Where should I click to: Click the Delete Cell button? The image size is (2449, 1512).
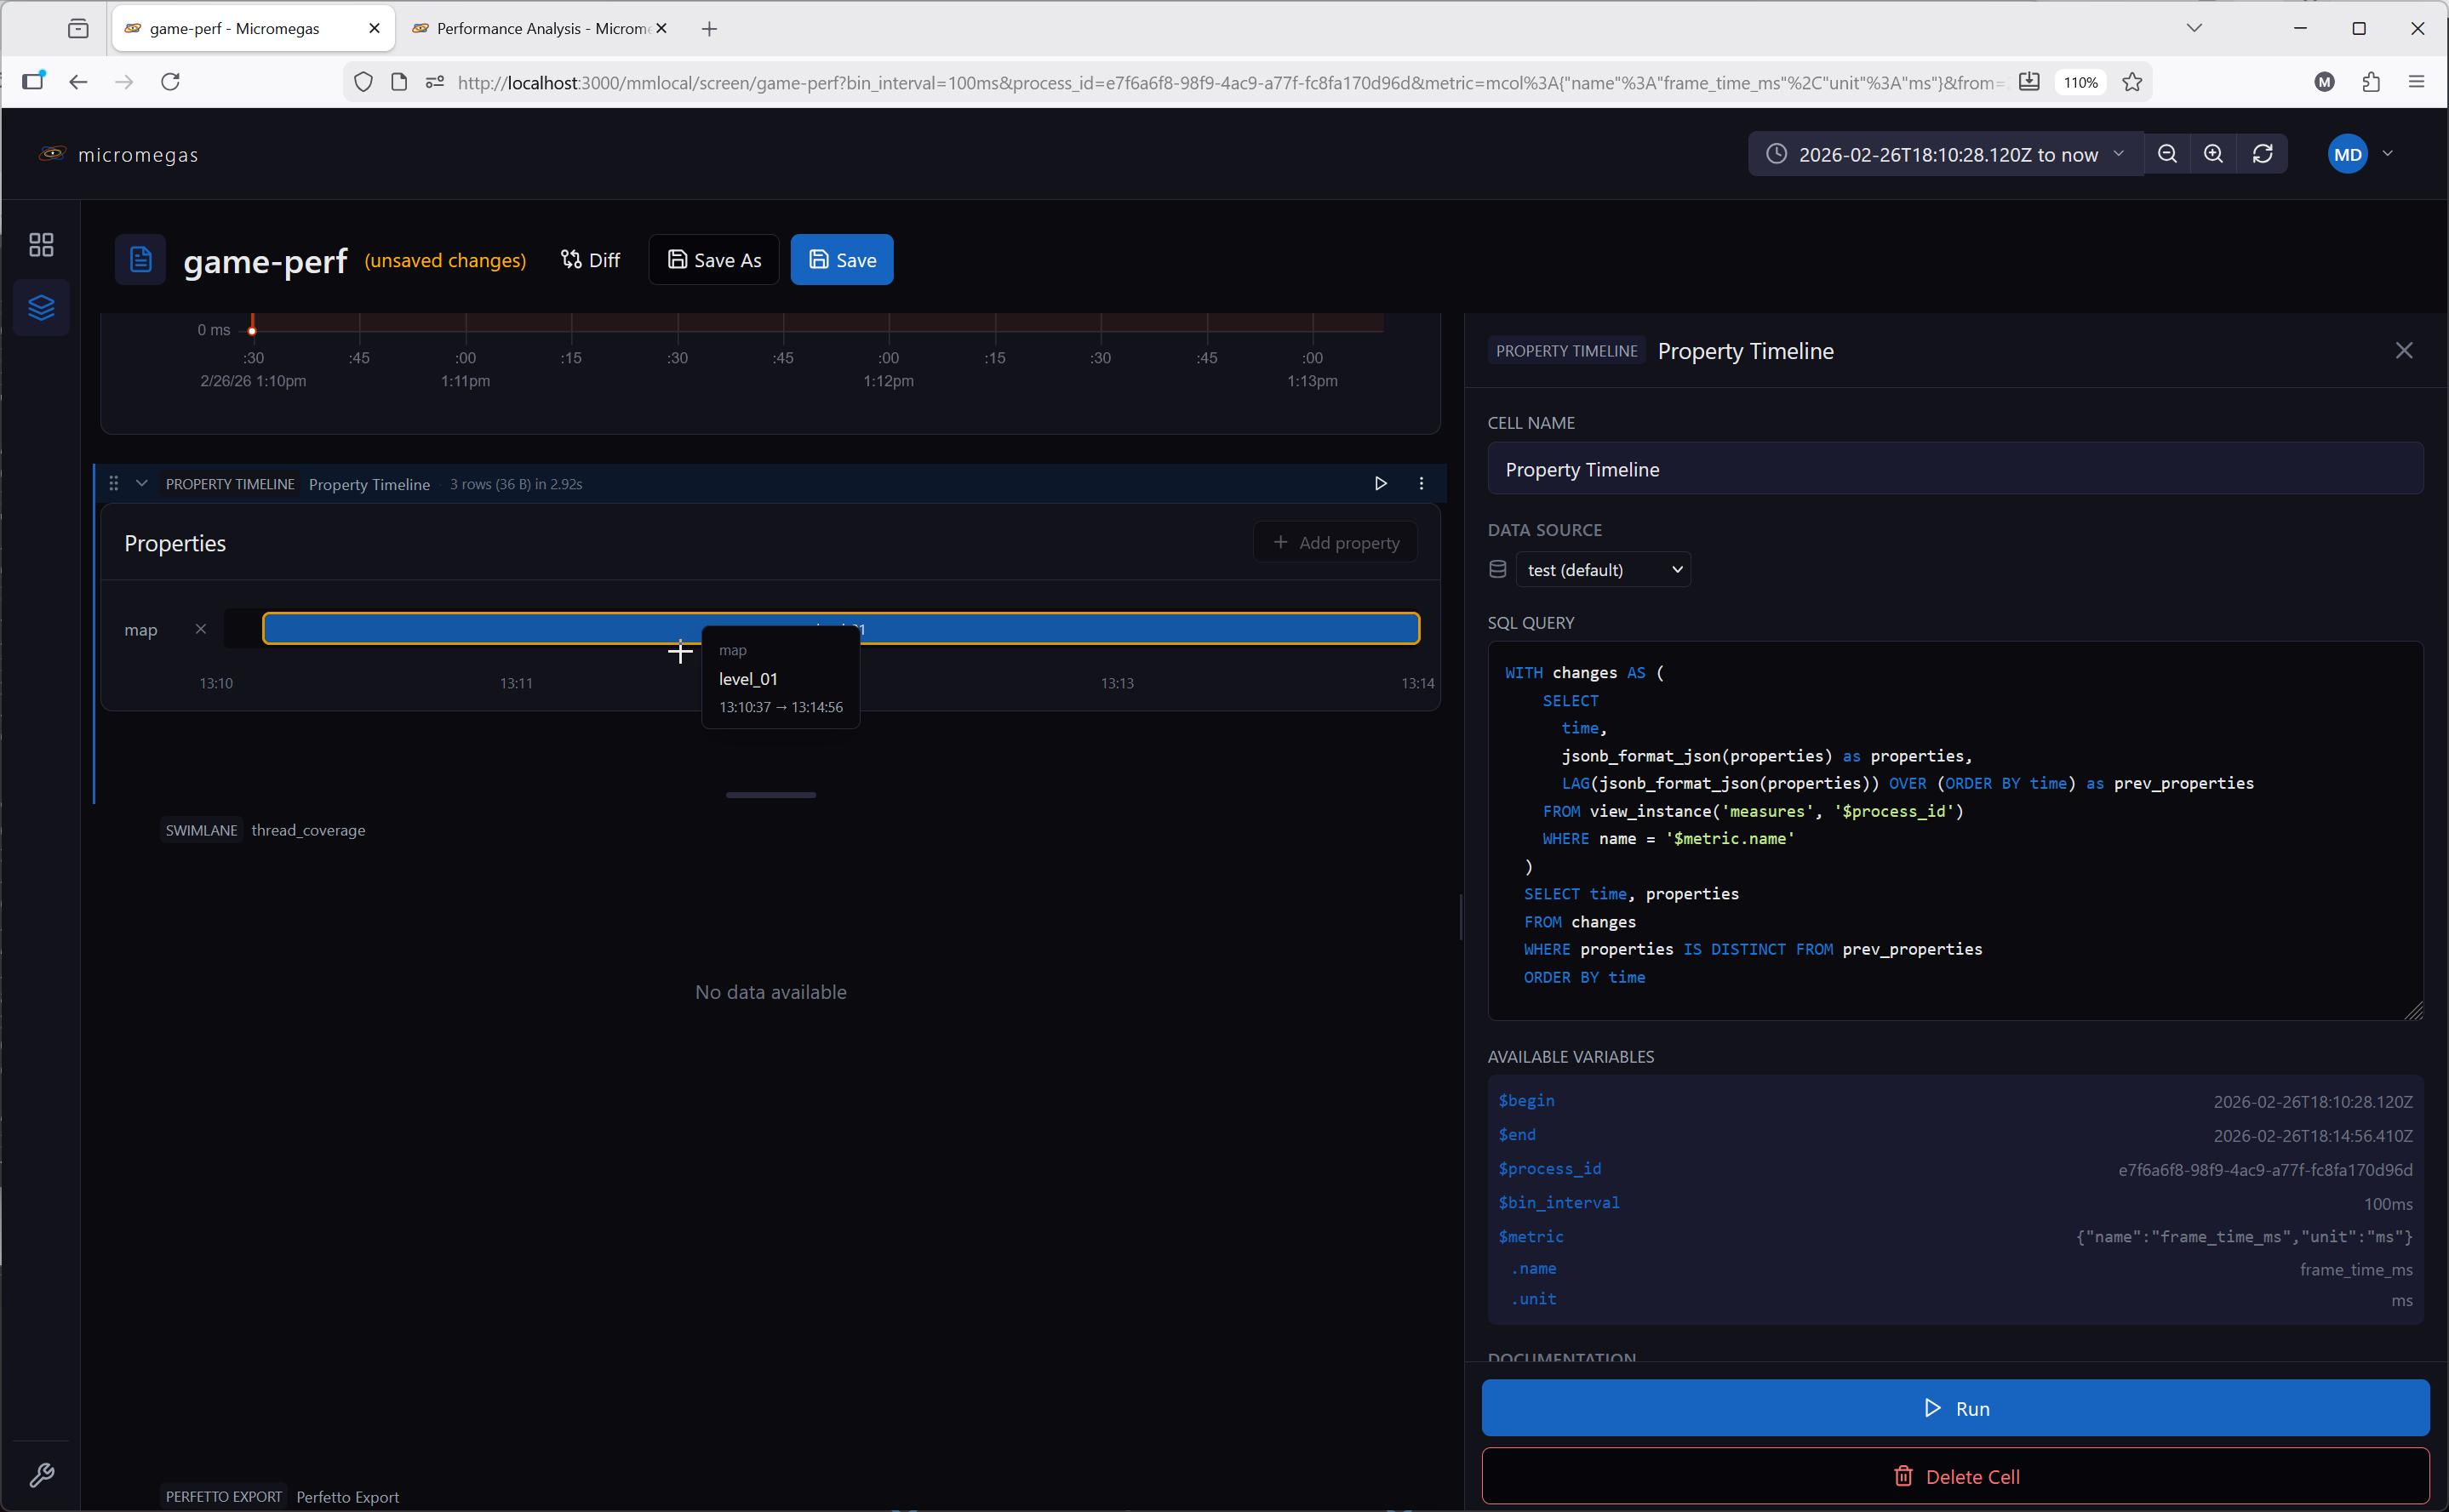(x=1954, y=1476)
